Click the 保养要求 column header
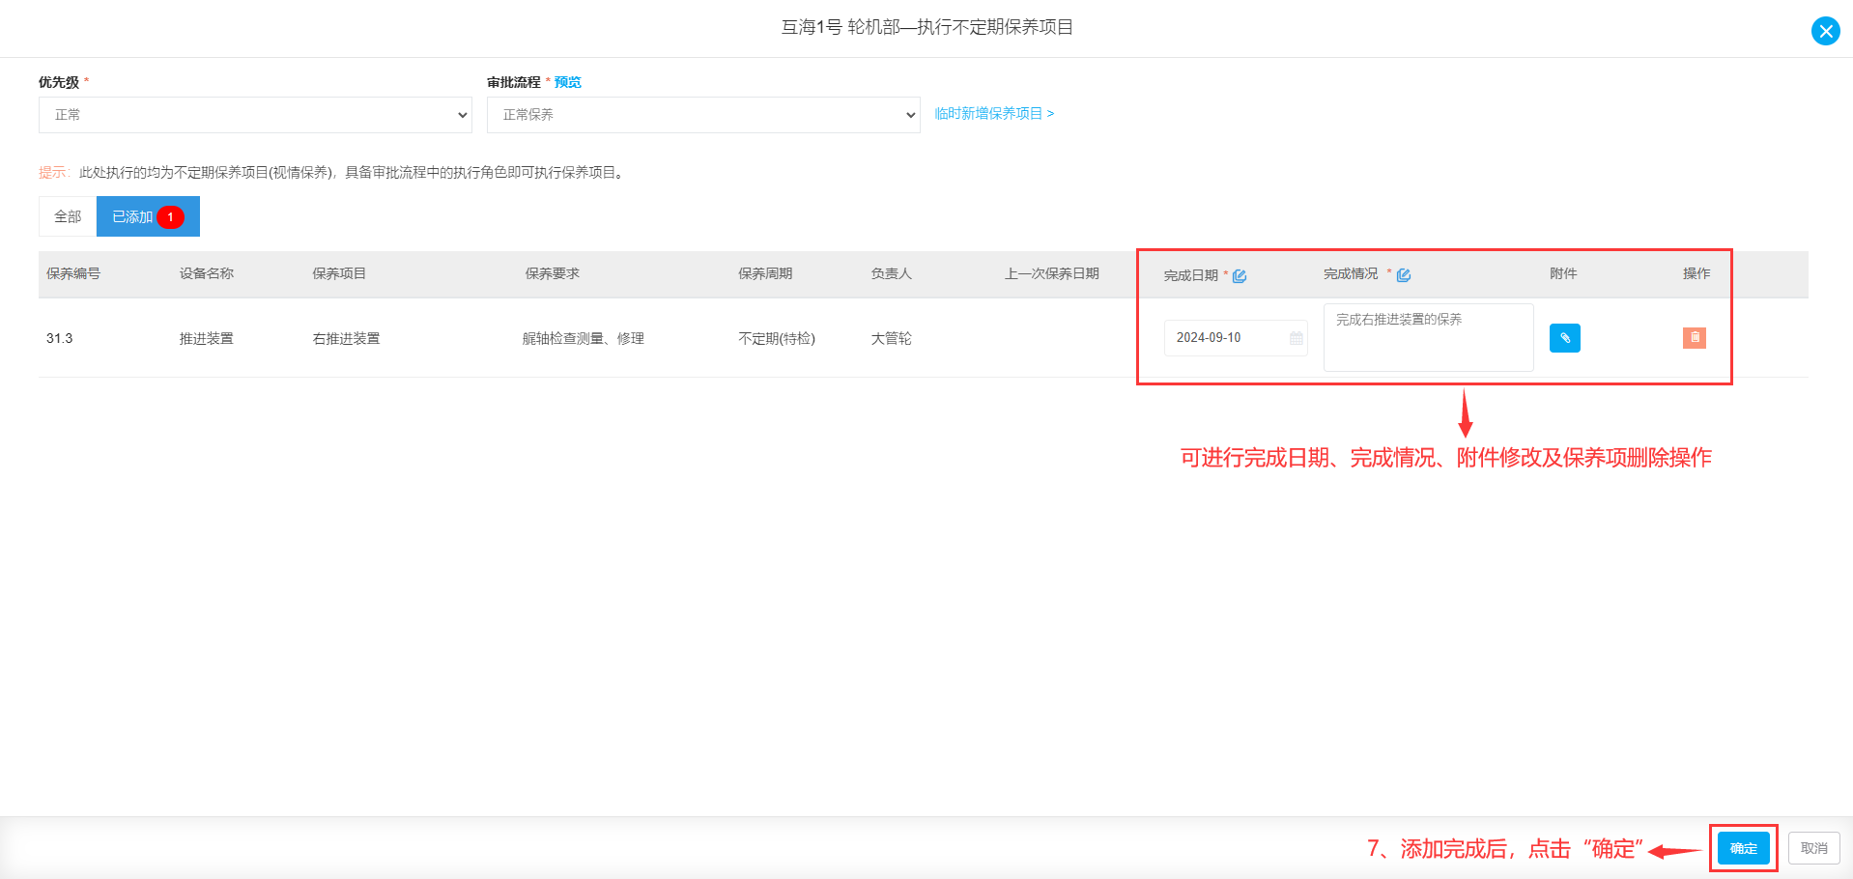Screen dimensions: 1853x879 pyautogui.click(x=553, y=273)
